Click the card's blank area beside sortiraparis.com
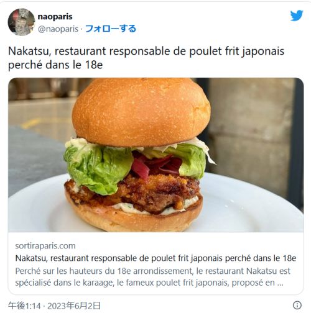311x313 pixels. click(187, 246)
